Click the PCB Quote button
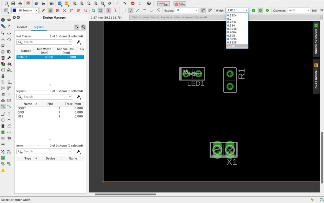This screenshot has height=203, width=324. point(180,3)
